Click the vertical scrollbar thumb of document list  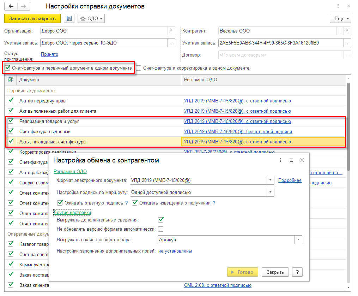[348, 127]
